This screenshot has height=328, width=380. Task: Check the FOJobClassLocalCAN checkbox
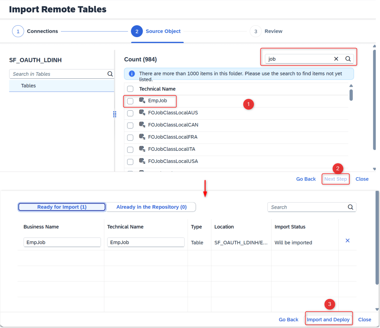(130, 125)
